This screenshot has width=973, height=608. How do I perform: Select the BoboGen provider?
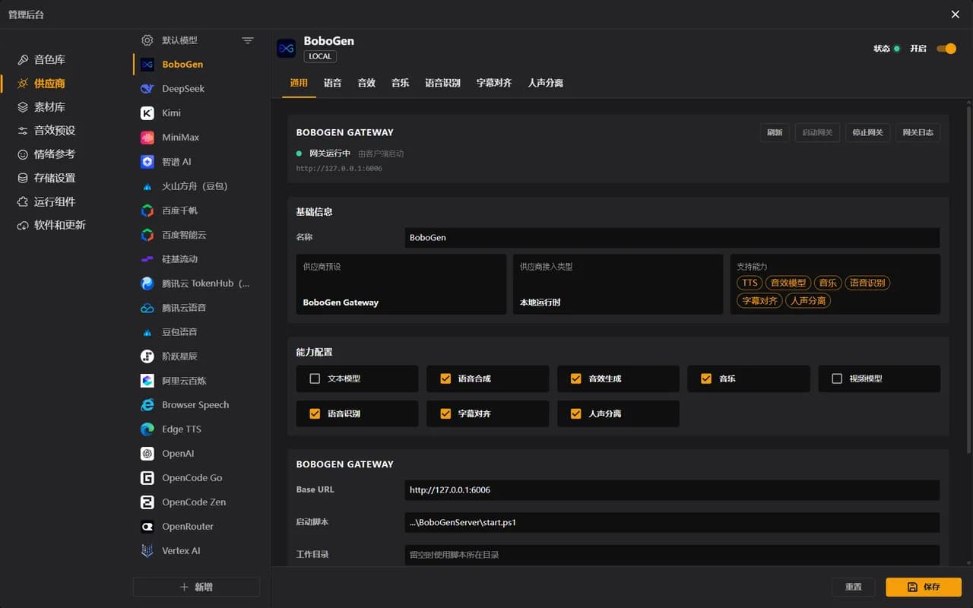click(x=196, y=65)
